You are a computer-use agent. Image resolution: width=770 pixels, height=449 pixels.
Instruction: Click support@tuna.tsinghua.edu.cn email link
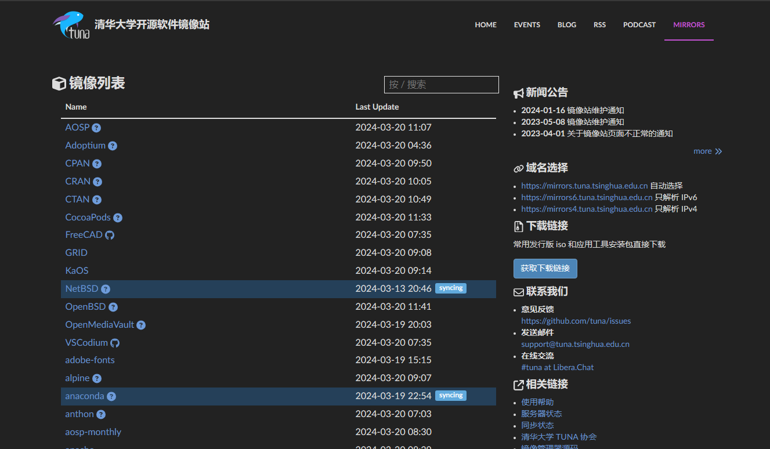(575, 345)
